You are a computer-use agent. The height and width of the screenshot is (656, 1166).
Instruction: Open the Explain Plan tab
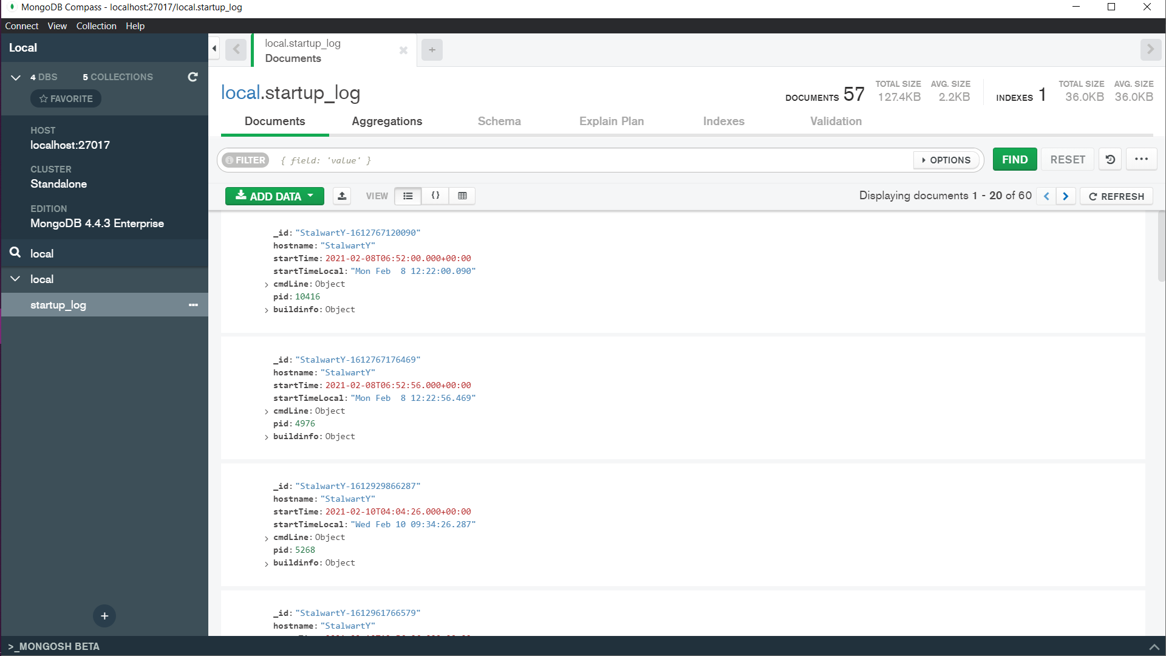click(612, 121)
